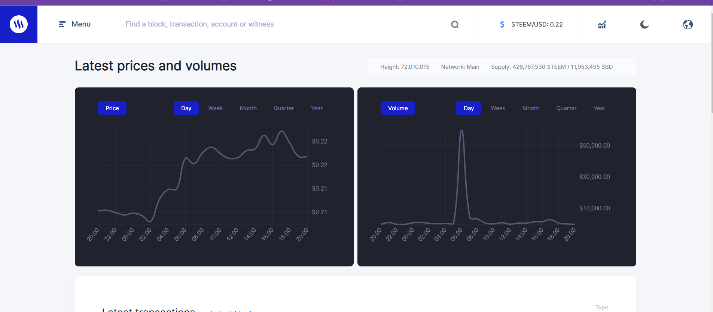Select the Price chart button
The image size is (713, 312).
pos(112,108)
